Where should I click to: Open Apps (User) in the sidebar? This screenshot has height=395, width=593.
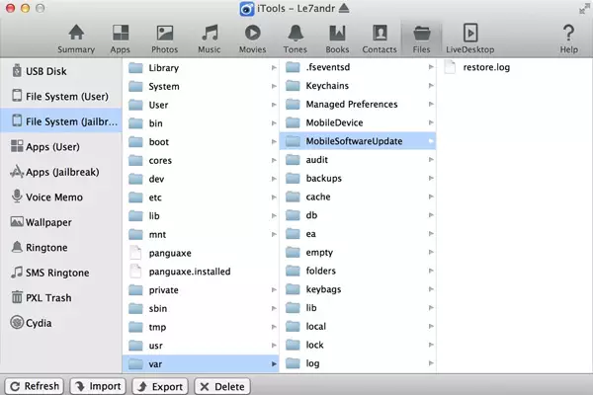point(61,147)
